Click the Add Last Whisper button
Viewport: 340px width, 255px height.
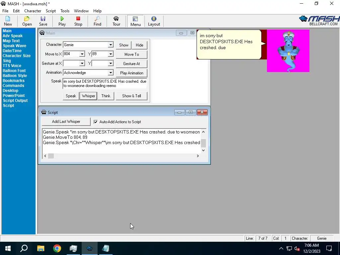coord(66,122)
